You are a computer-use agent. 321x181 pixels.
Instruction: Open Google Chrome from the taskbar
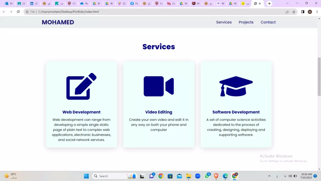point(161,176)
